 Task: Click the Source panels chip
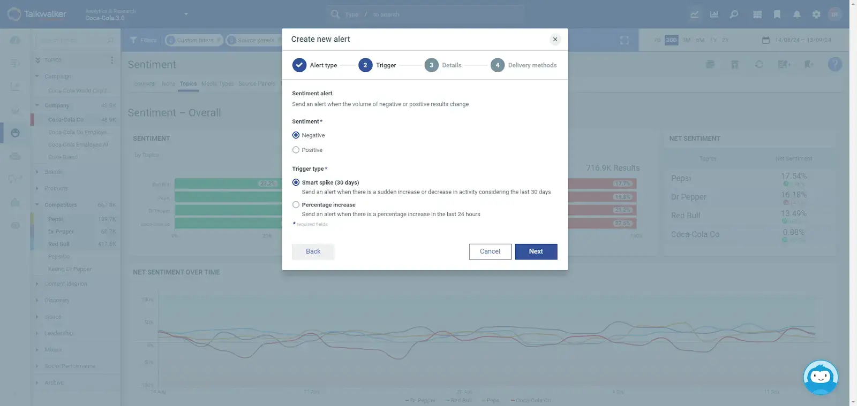coord(254,40)
